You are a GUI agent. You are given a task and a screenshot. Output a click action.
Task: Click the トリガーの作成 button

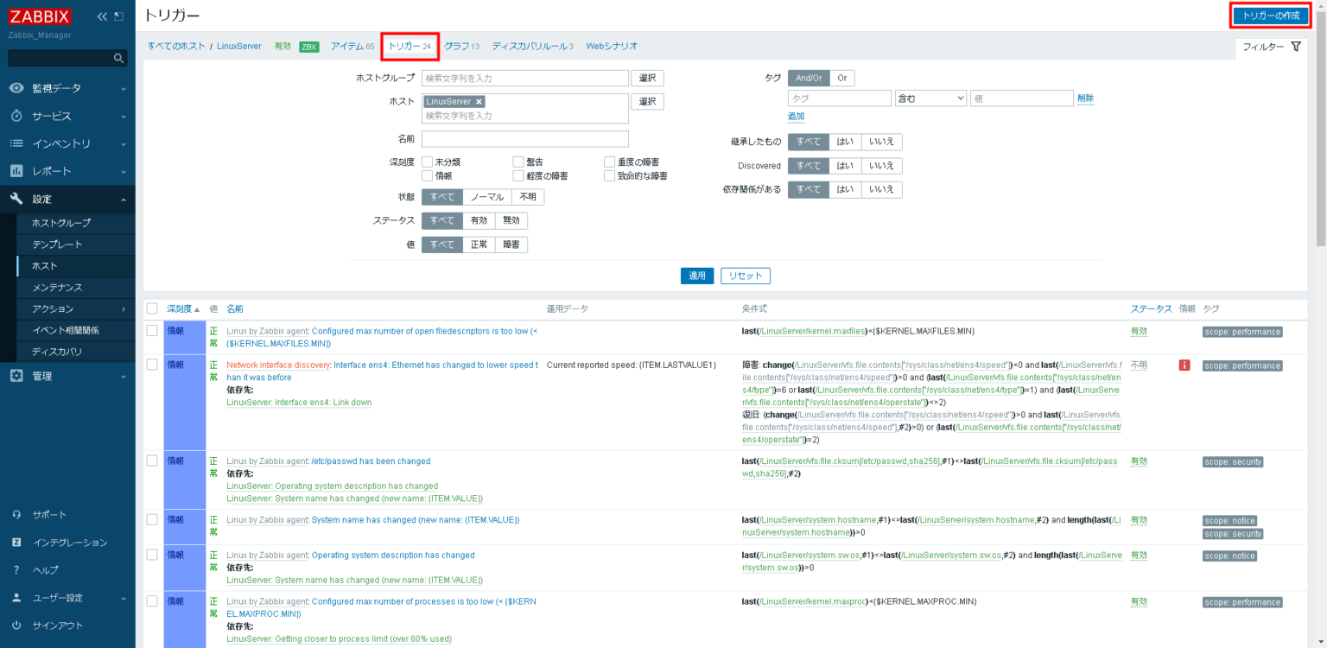point(1269,16)
